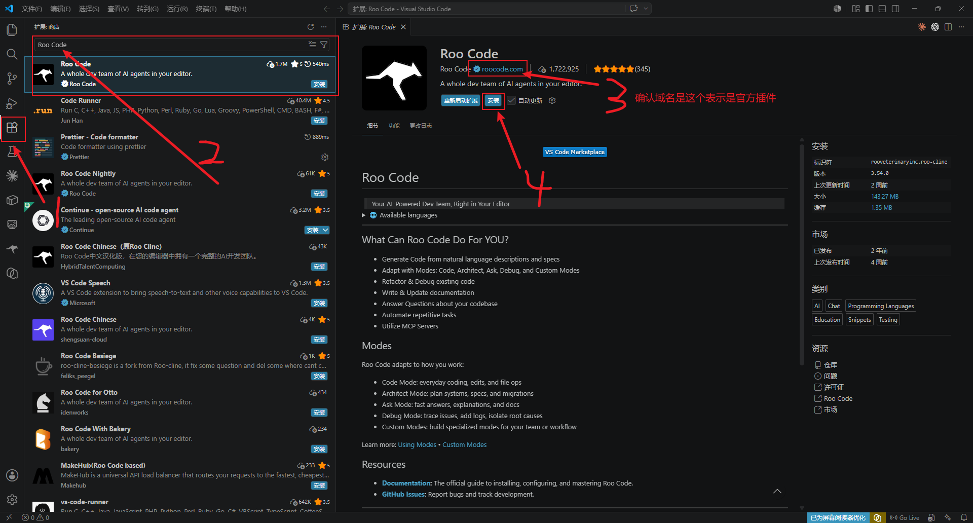The image size is (973, 523).
Task: Open the 终端(T) menu
Action: [206, 9]
